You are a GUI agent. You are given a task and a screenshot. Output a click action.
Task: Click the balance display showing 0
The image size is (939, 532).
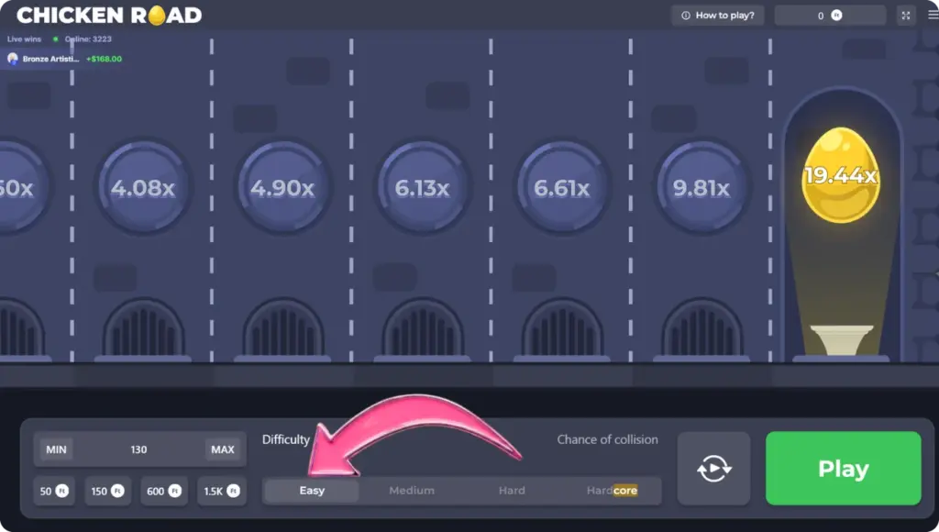[x=830, y=16]
